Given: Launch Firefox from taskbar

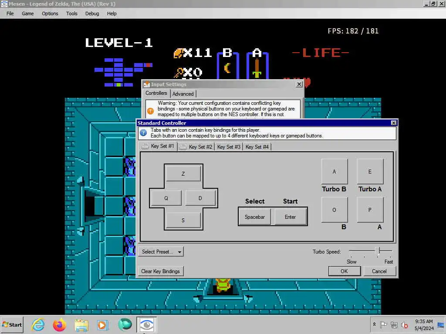Looking at the screenshot, I should [59, 324].
